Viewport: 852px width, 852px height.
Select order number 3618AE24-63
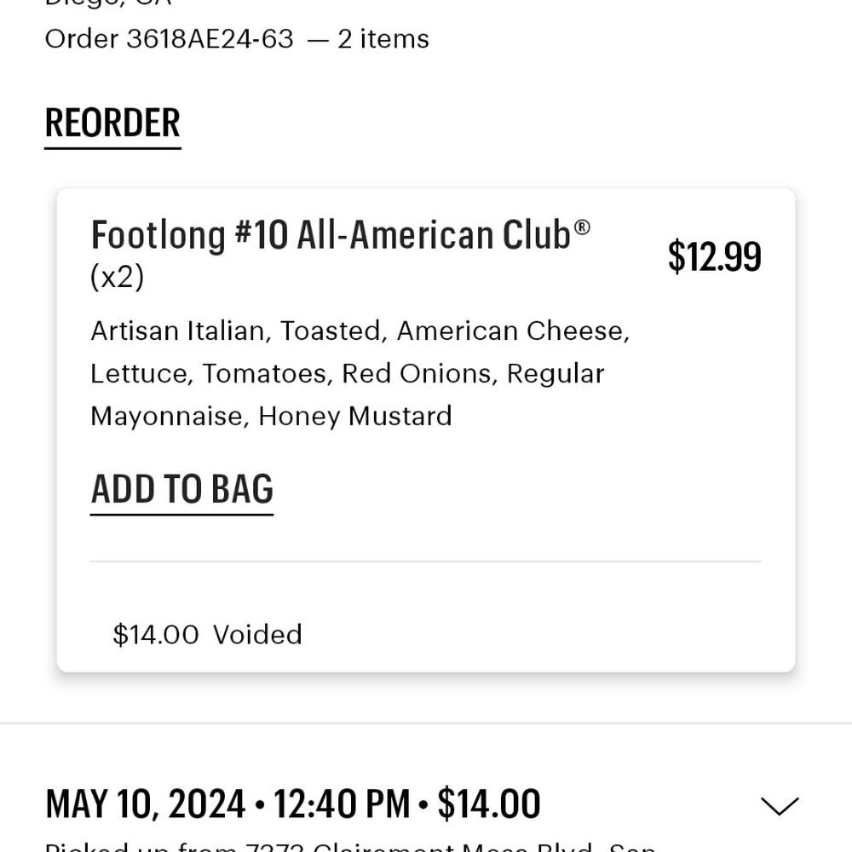click(x=210, y=39)
